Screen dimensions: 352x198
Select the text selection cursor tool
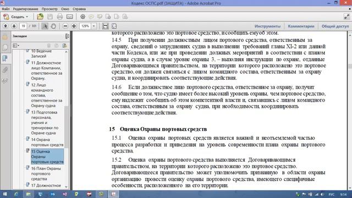(x=45, y=26)
